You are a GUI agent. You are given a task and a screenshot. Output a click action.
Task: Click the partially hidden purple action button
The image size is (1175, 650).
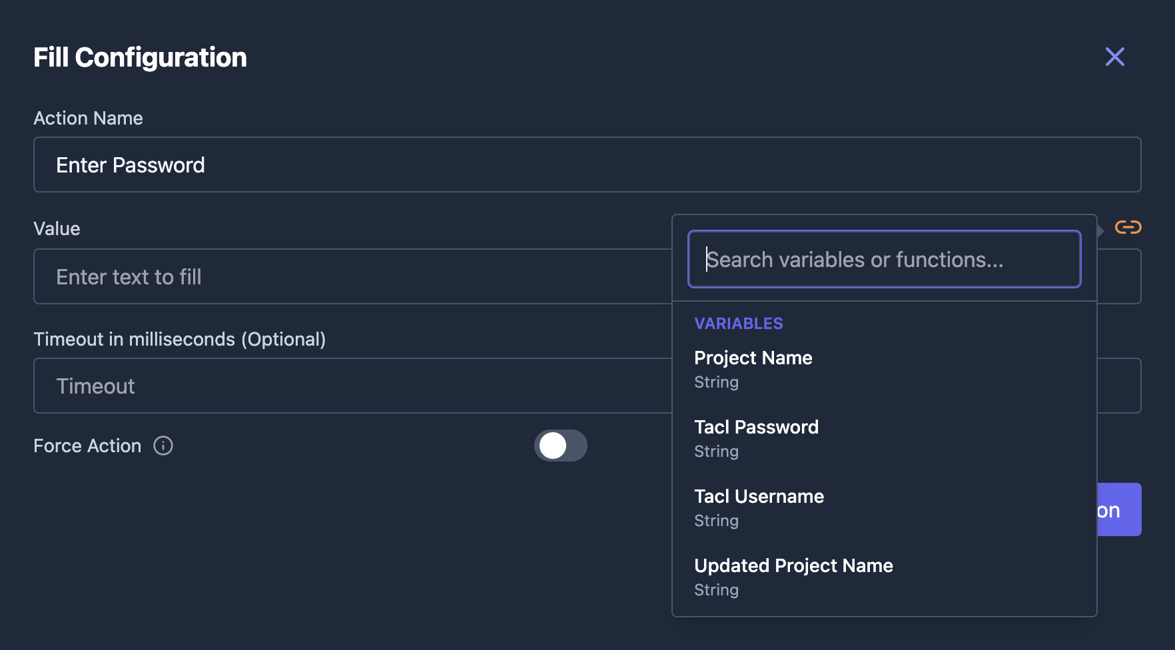[1119, 509]
